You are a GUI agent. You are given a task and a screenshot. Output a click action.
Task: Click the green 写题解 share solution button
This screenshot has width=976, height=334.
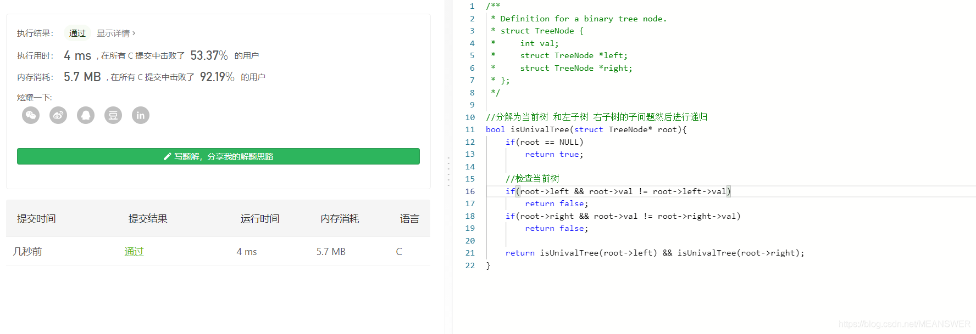coord(218,156)
